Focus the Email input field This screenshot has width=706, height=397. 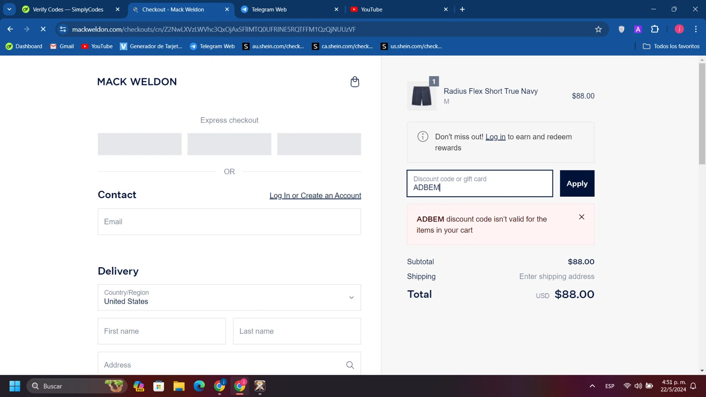click(x=229, y=222)
